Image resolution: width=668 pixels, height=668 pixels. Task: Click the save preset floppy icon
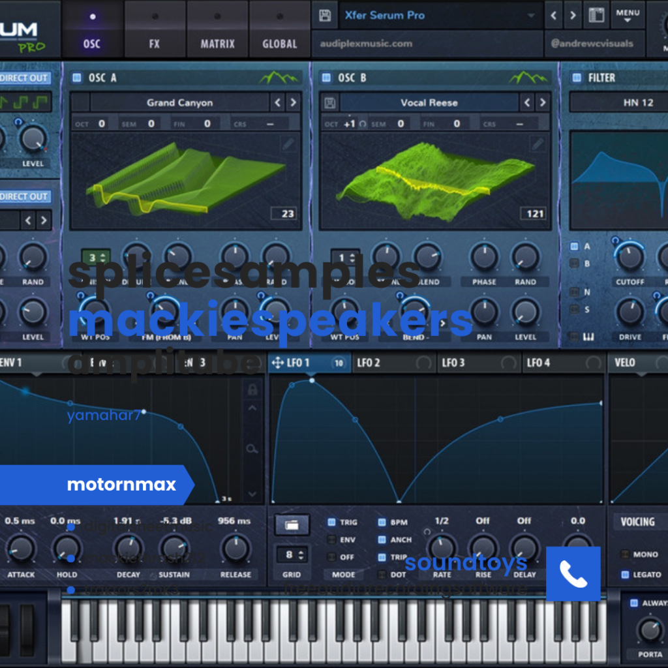[325, 16]
